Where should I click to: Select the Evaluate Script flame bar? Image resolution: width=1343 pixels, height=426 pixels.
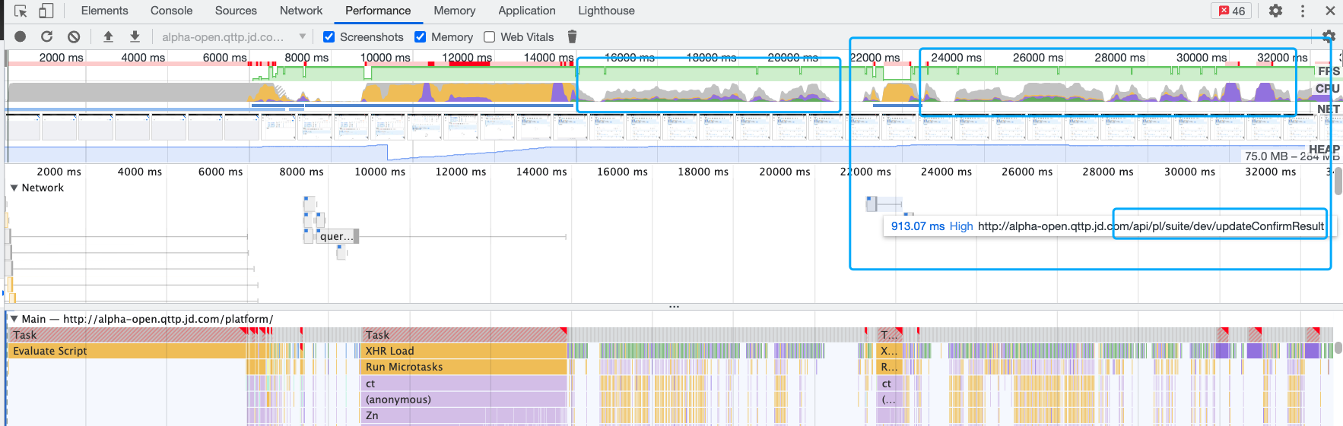(127, 351)
